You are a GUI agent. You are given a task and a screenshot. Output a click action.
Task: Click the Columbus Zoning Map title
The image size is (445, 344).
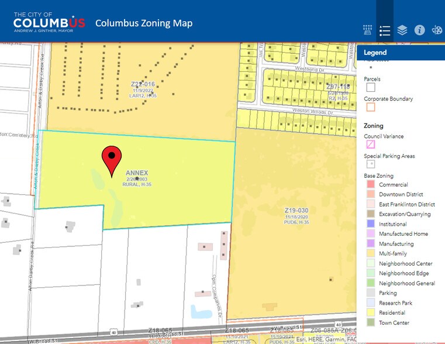(x=144, y=23)
